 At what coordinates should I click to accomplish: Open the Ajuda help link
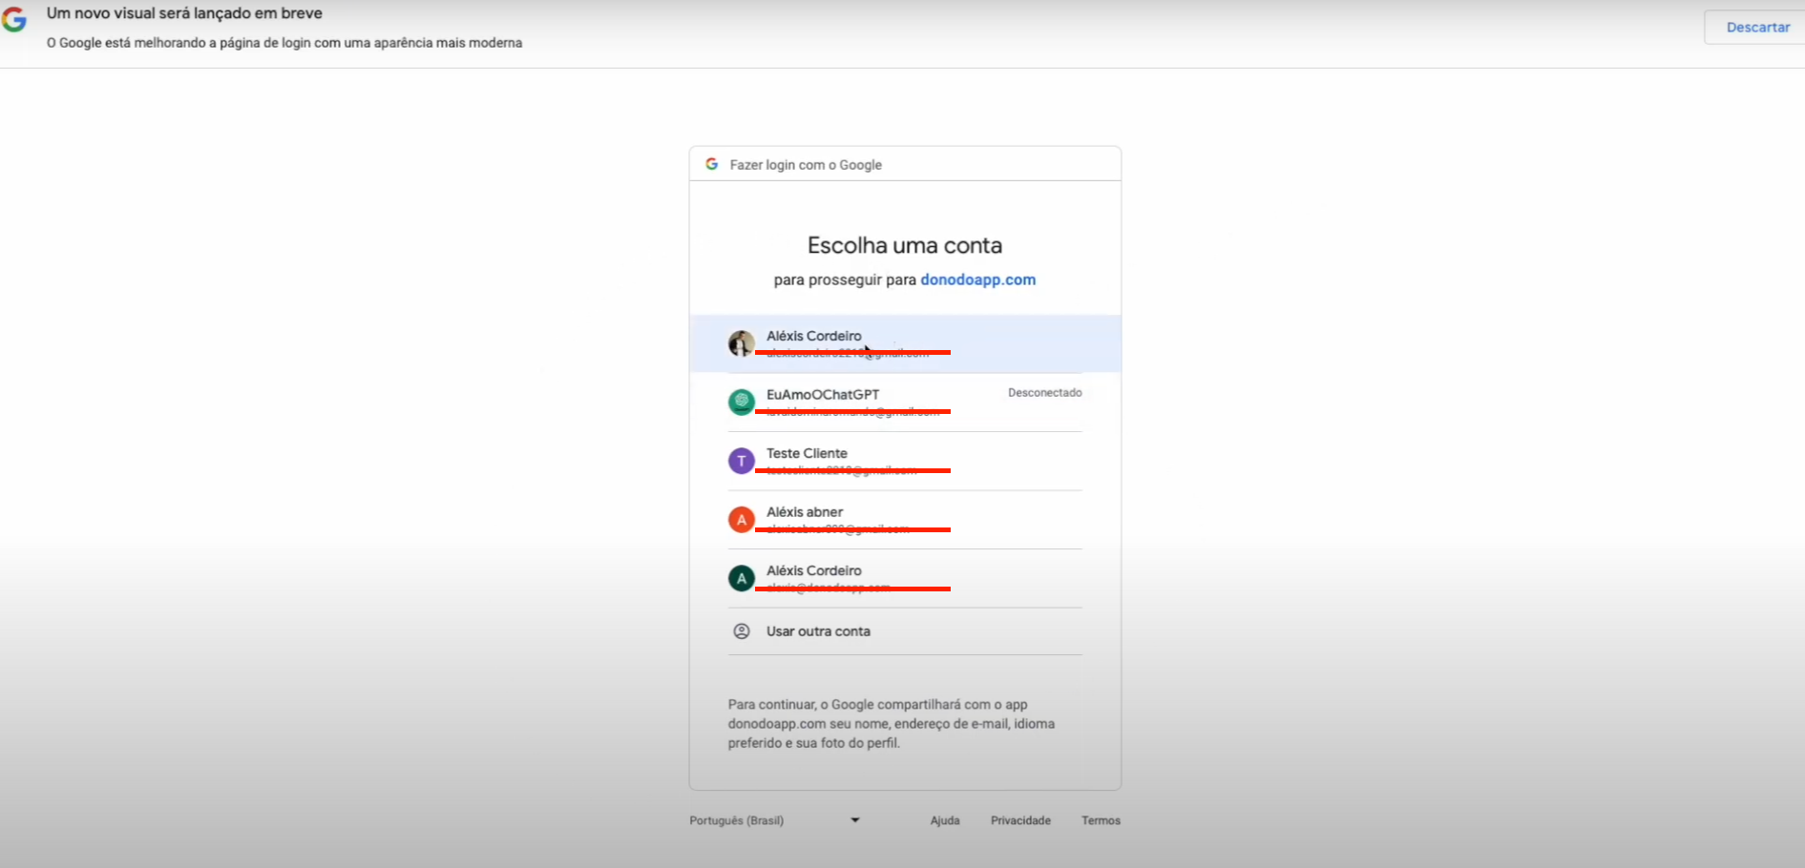tap(945, 820)
